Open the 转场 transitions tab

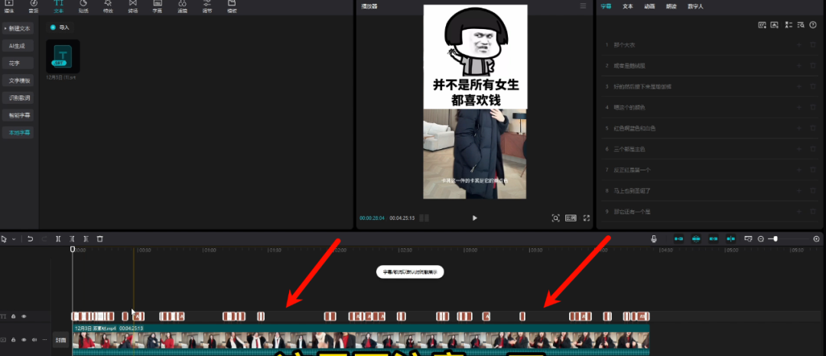[133, 6]
